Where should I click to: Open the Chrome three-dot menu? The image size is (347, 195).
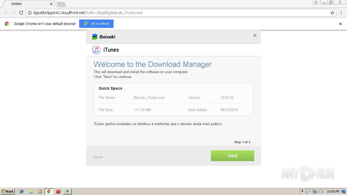(341, 13)
